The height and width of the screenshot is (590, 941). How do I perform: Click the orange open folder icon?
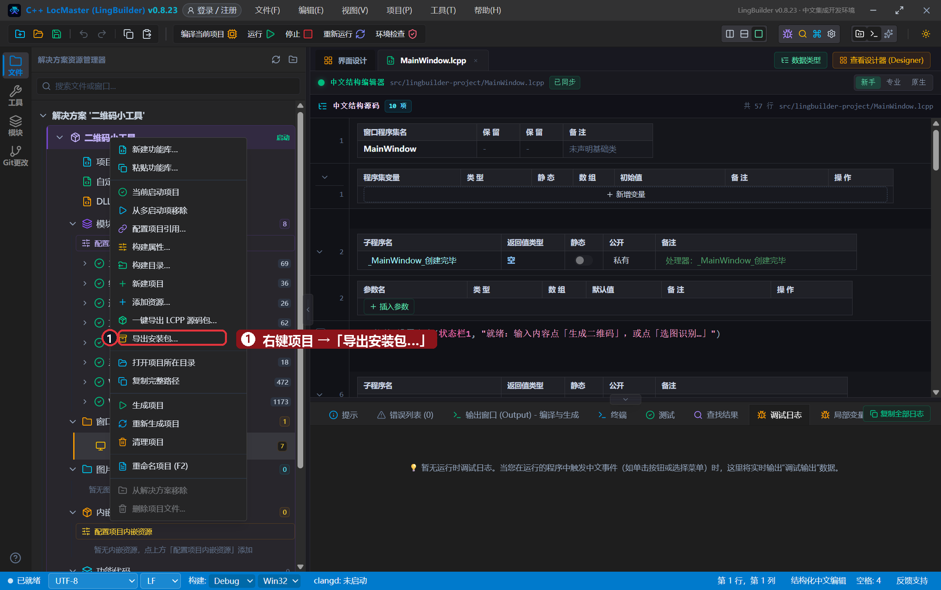coord(38,34)
